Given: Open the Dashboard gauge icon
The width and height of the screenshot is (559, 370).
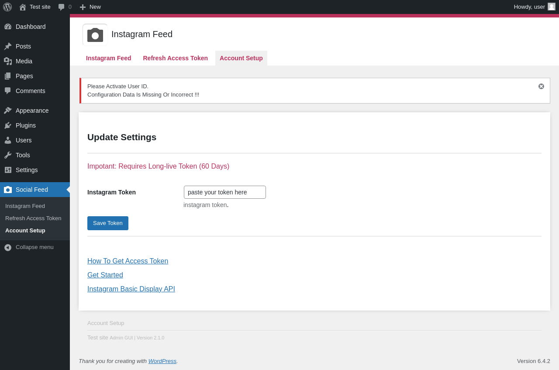Looking at the screenshot, I should pos(8,27).
